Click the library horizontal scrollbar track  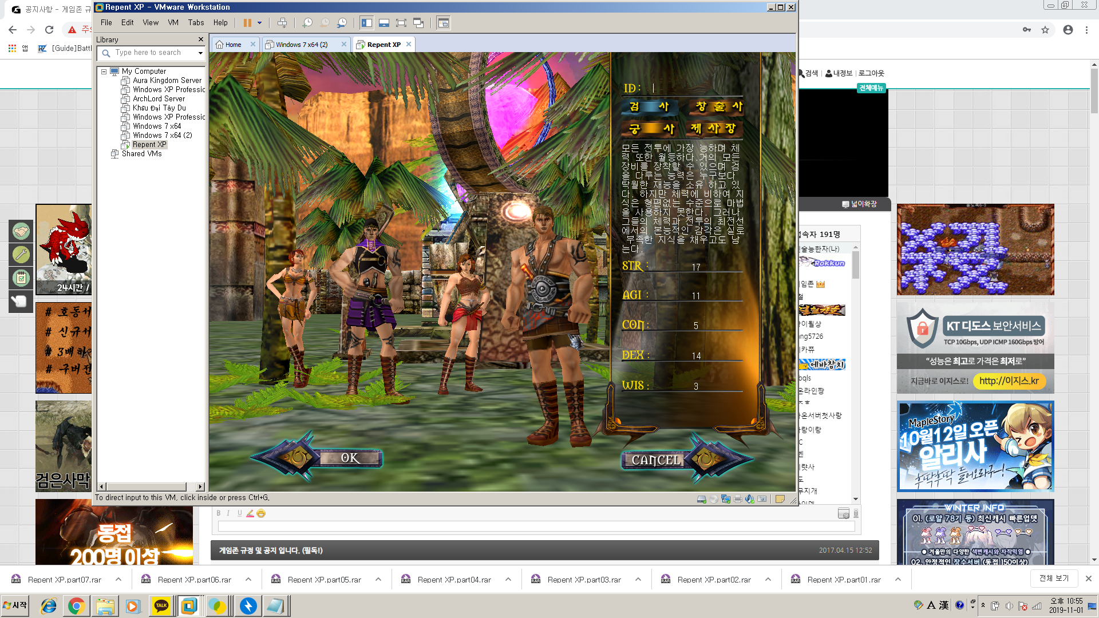coord(191,487)
